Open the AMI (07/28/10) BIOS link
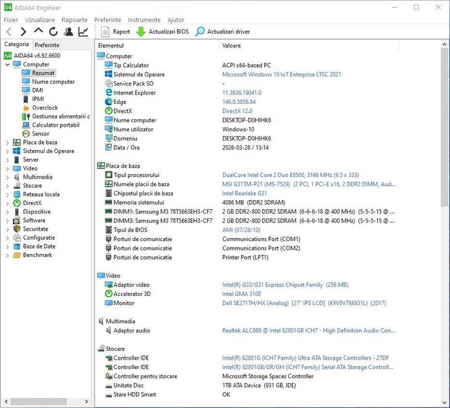The width and height of the screenshot is (450, 408). coord(241,230)
